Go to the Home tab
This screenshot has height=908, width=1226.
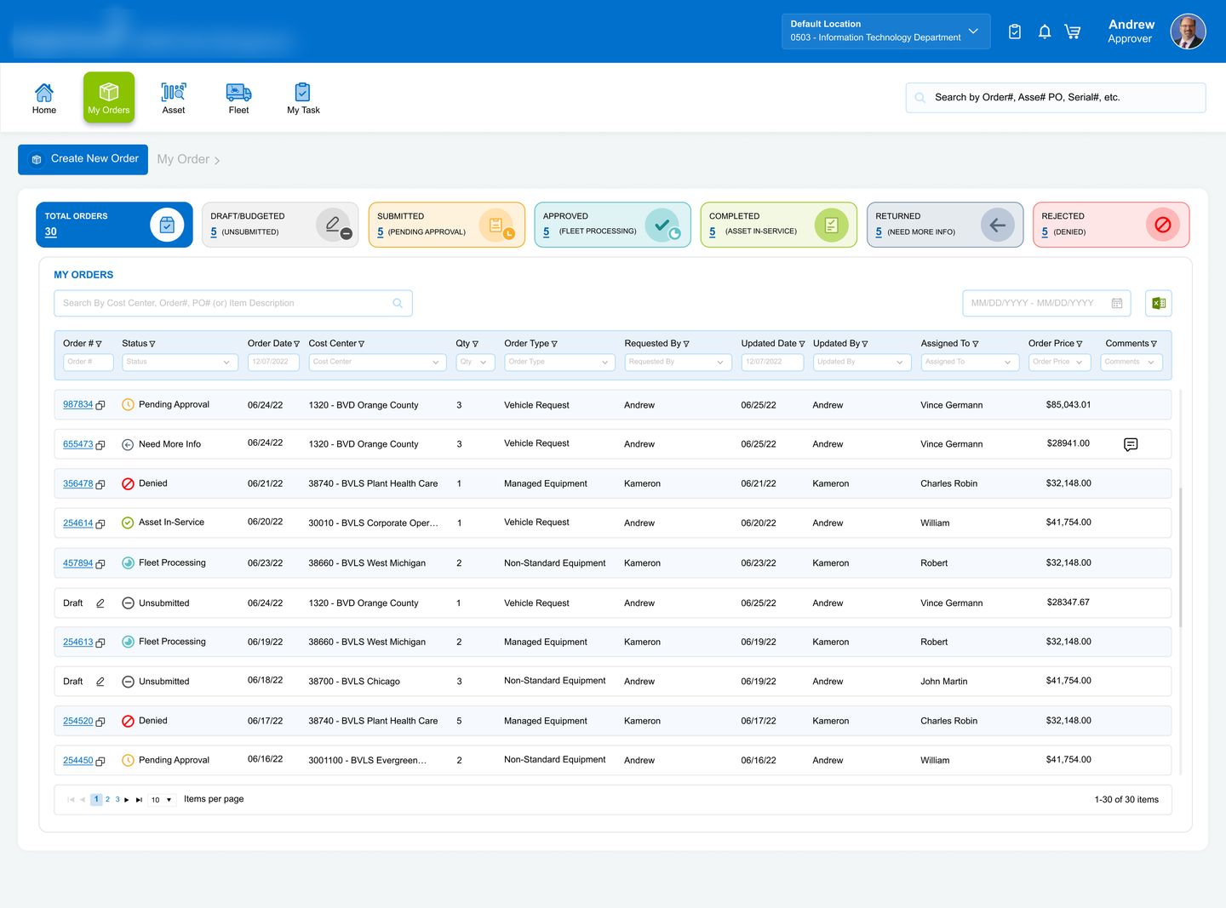point(44,98)
